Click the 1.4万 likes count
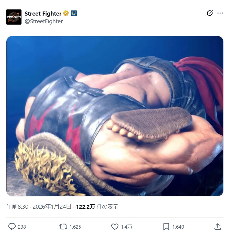 point(126,227)
